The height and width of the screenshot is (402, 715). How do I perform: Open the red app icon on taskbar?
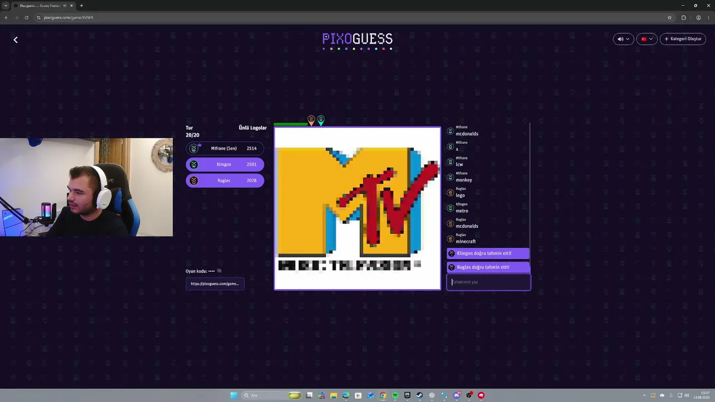[x=481, y=395]
